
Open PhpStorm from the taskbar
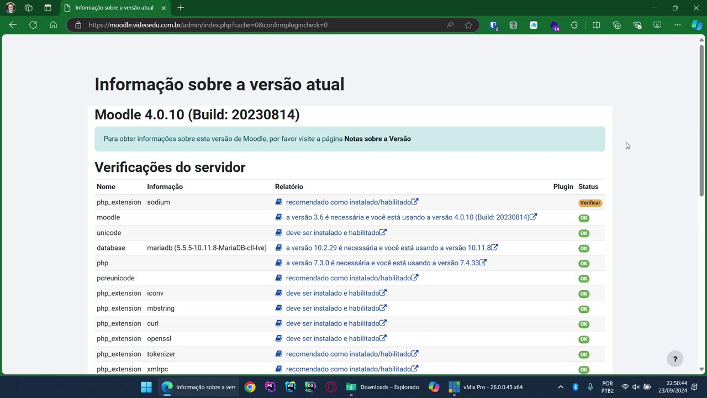270,387
